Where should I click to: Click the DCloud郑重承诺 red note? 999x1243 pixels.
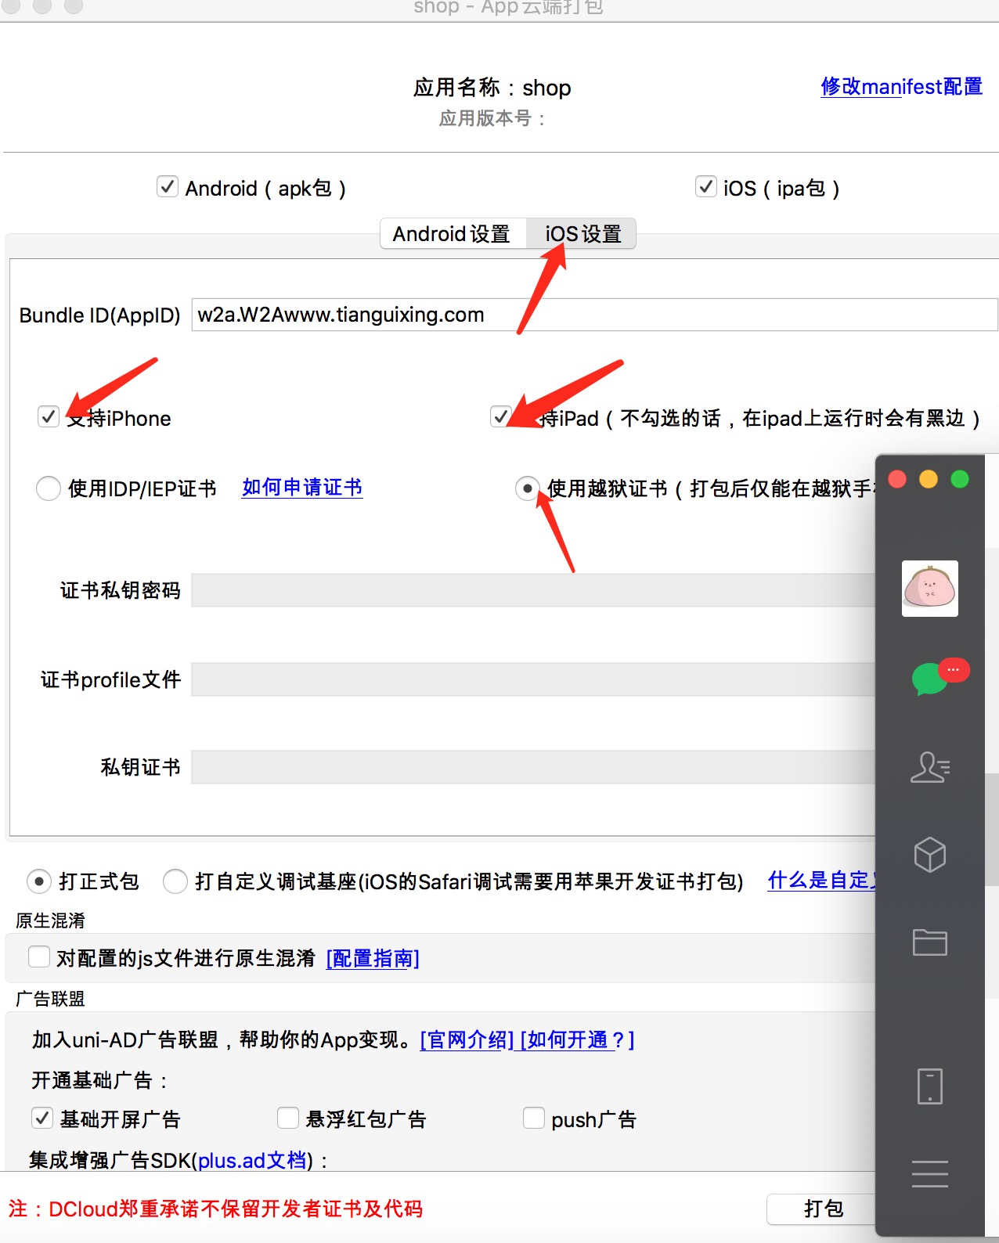216,1209
